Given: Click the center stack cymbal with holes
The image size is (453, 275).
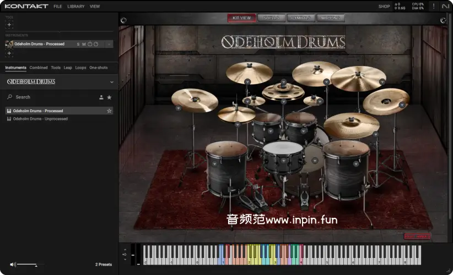Looking at the screenshot, I should [283, 91].
